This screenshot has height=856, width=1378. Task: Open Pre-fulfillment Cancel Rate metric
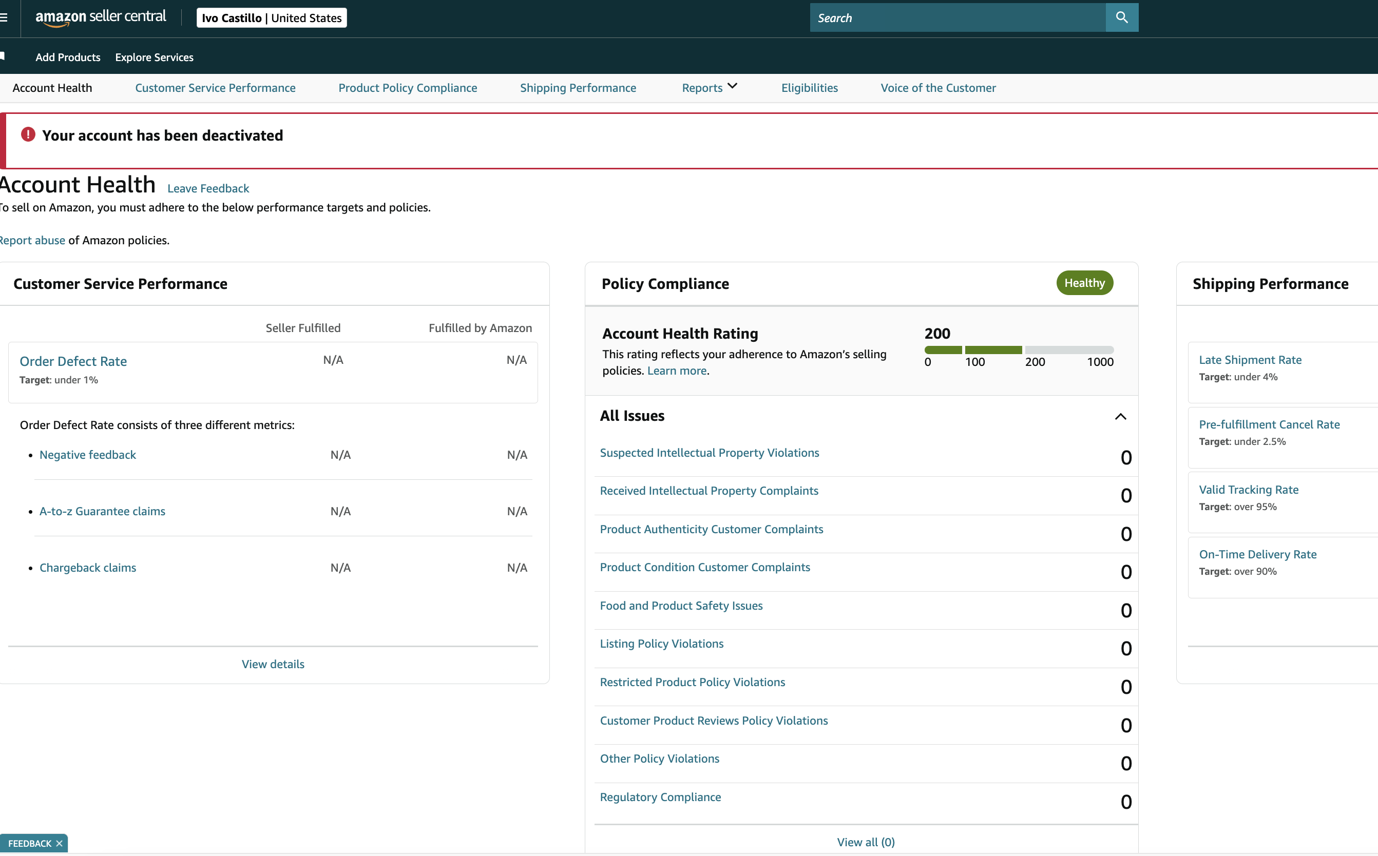[1269, 424]
